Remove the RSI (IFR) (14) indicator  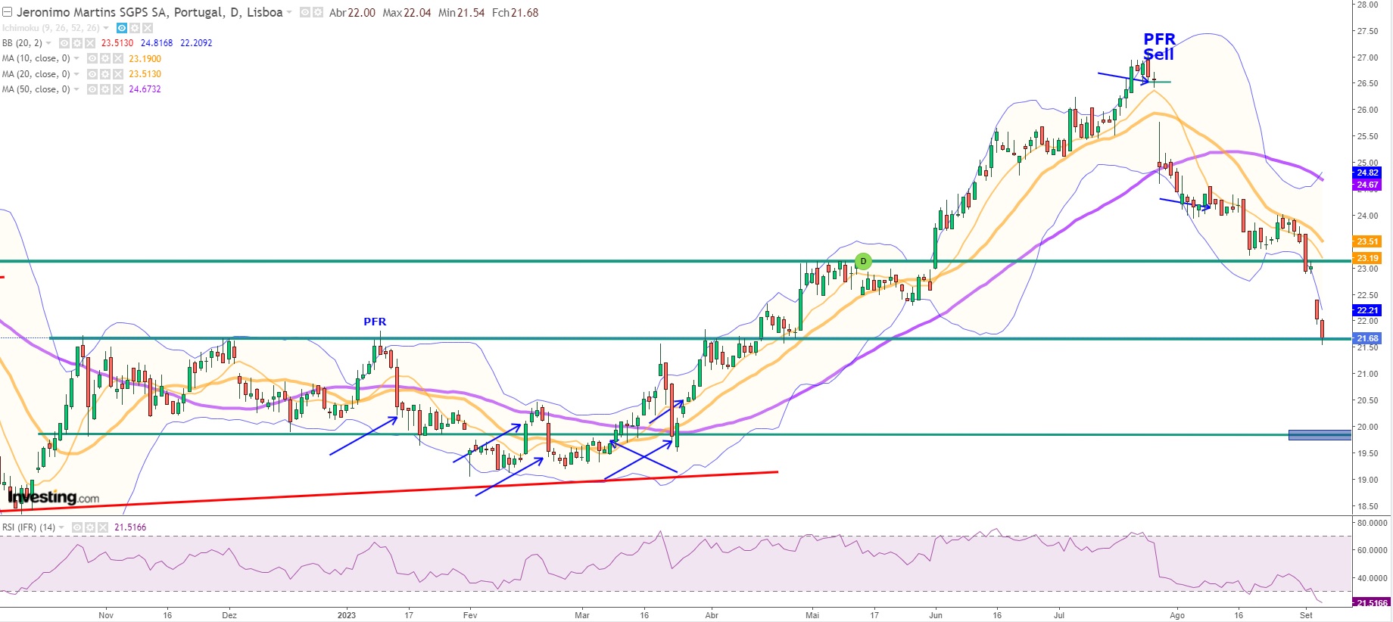coord(103,527)
